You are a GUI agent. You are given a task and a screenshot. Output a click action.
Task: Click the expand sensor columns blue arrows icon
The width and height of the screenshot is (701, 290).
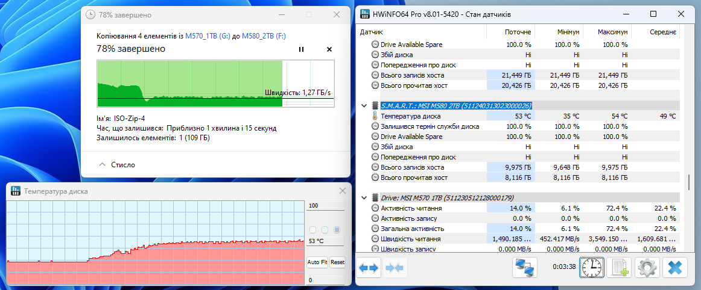(x=369, y=268)
